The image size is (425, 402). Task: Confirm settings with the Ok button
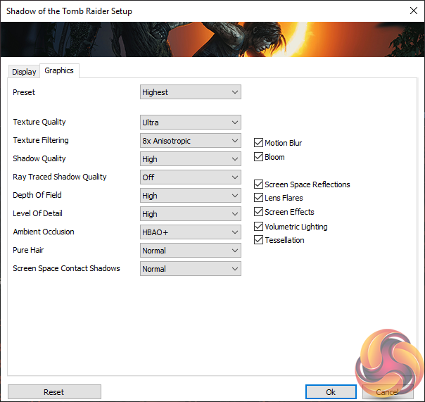[331, 392]
